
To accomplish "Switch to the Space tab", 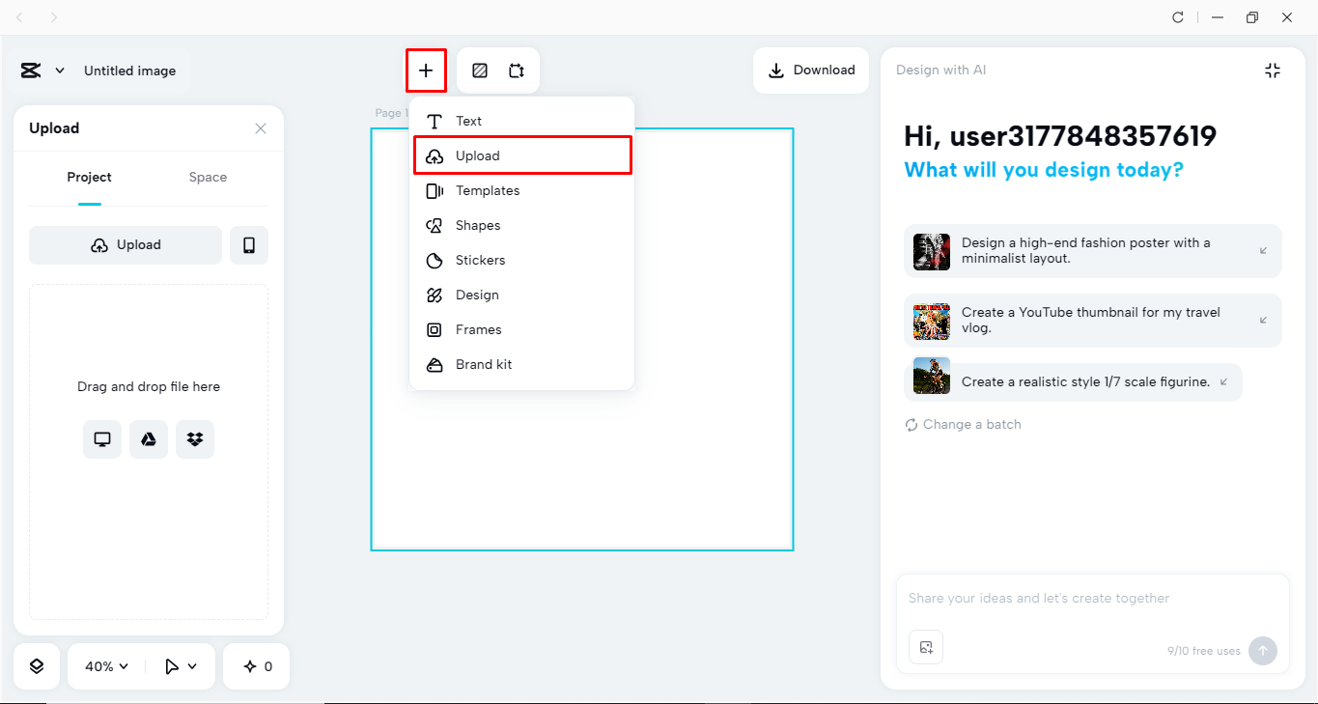I will [208, 178].
